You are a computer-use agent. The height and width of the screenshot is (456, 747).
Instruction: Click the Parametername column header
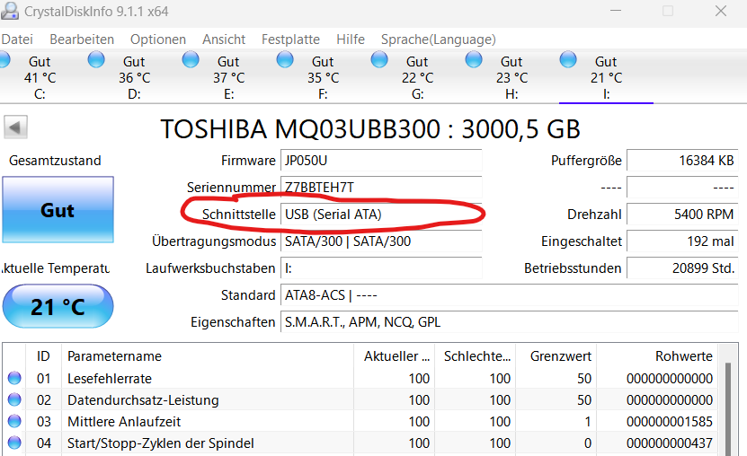point(208,355)
